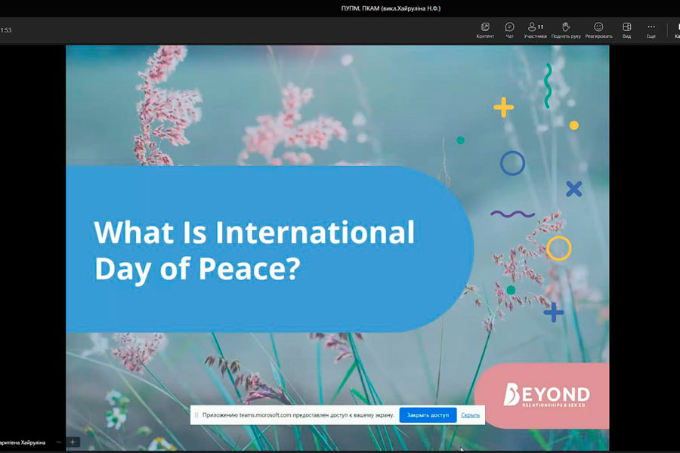
Task: Open the Контент sharing panel
Action: [x=485, y=30]
